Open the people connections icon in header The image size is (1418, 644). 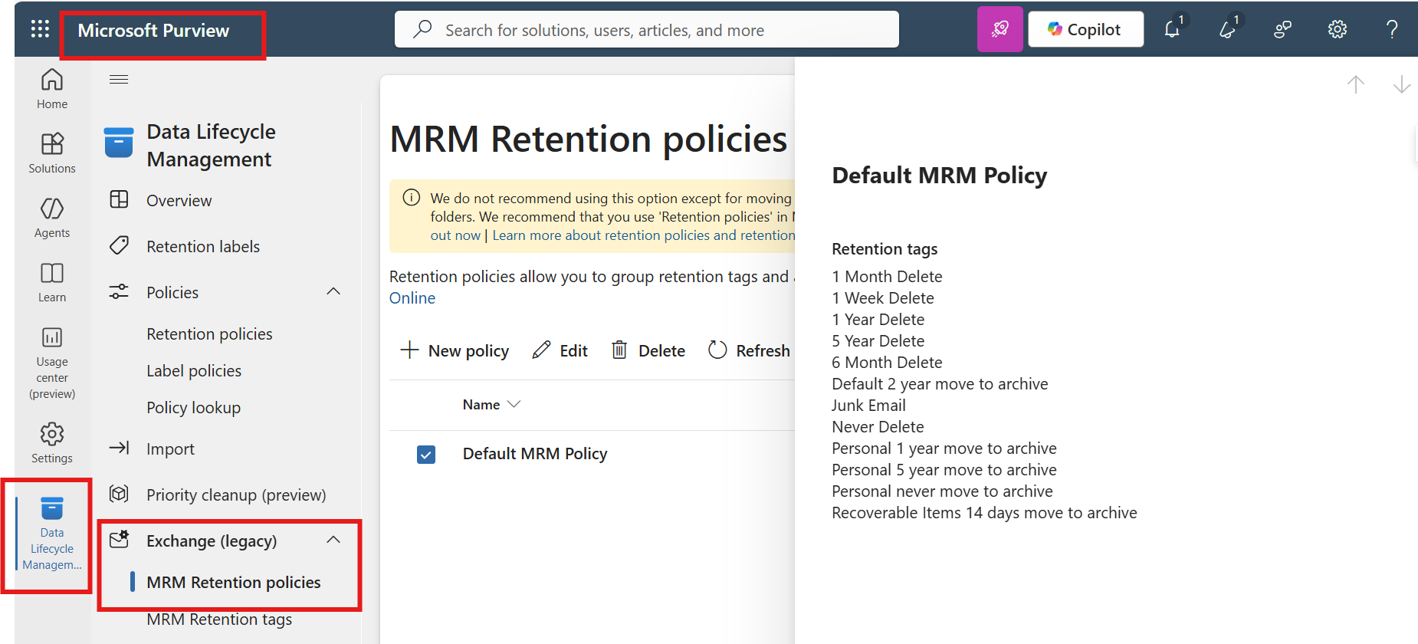pyautogui.click(x=1282, y=30)
